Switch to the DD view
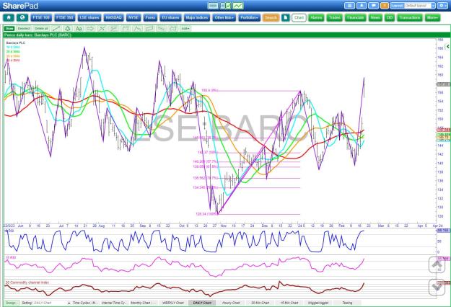This screenshot has height=307, width=451. [x=390, y=17]
